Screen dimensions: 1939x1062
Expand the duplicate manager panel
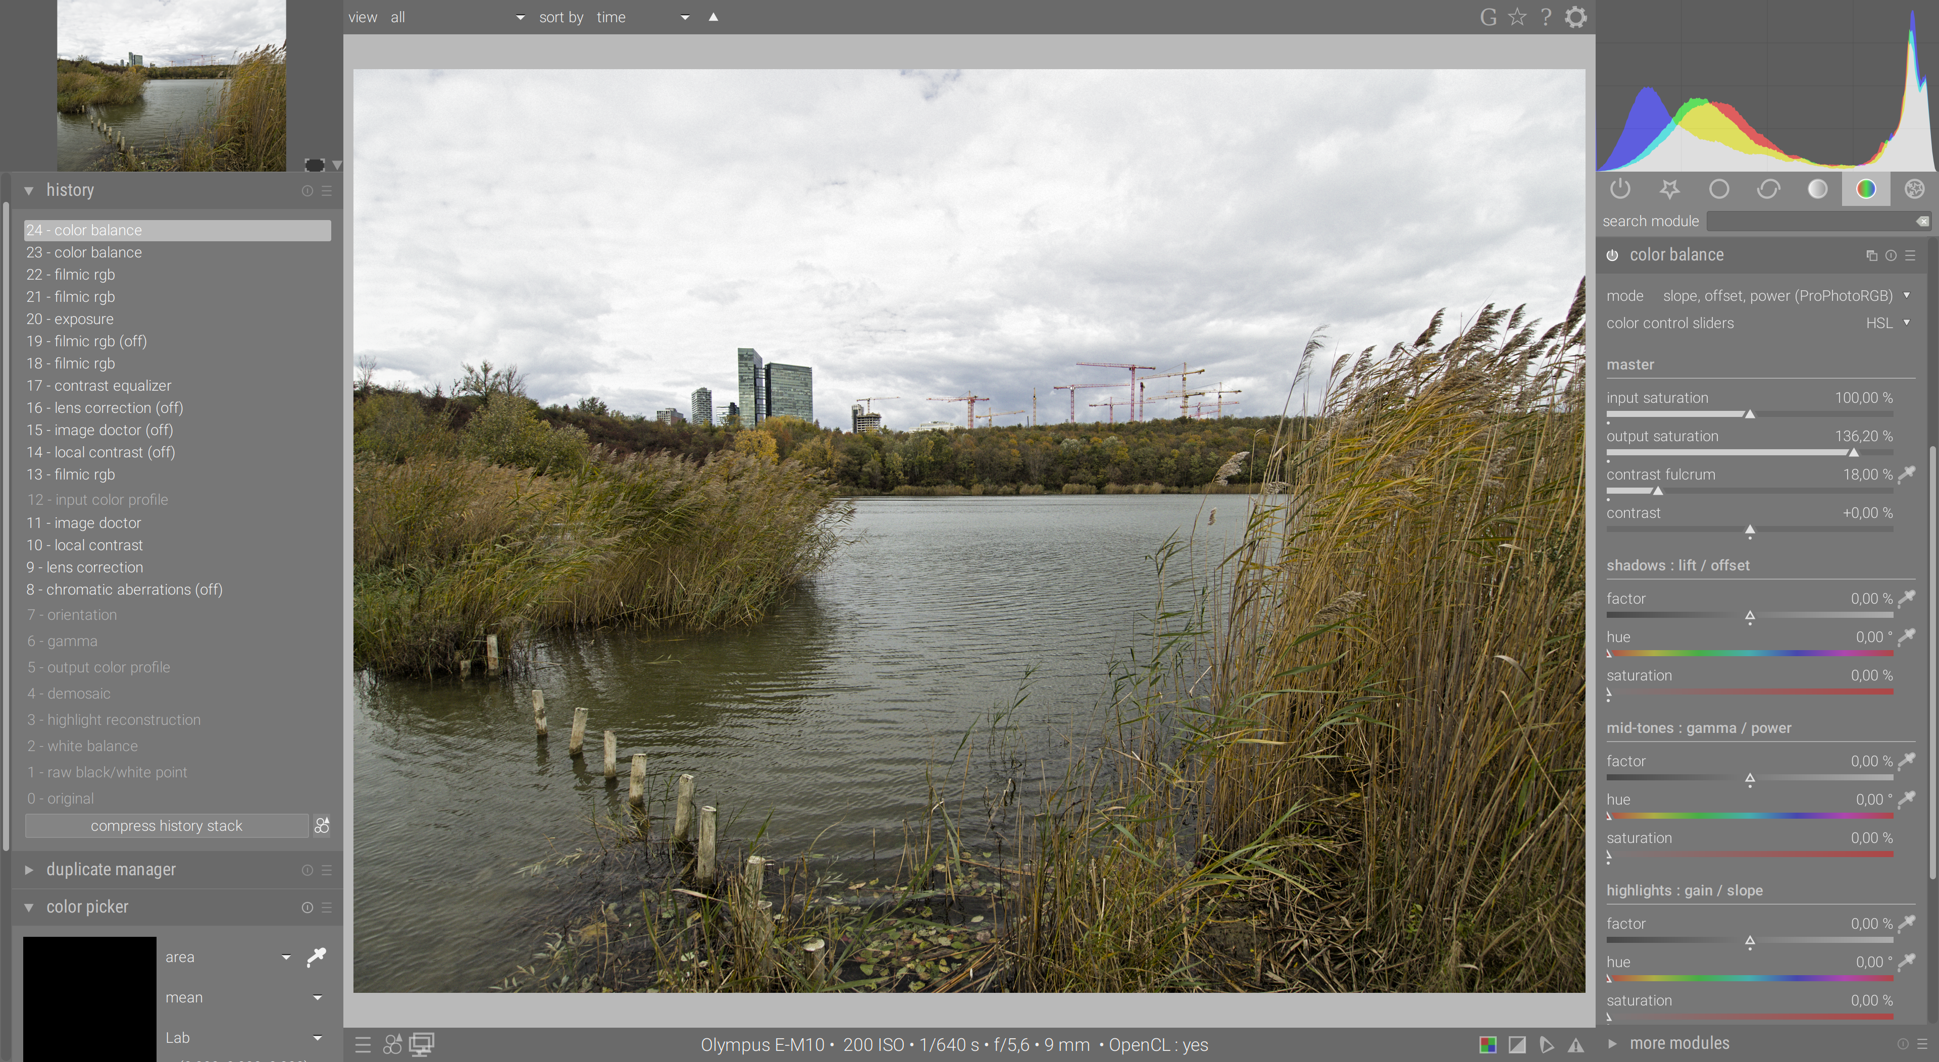pos(29,870)
